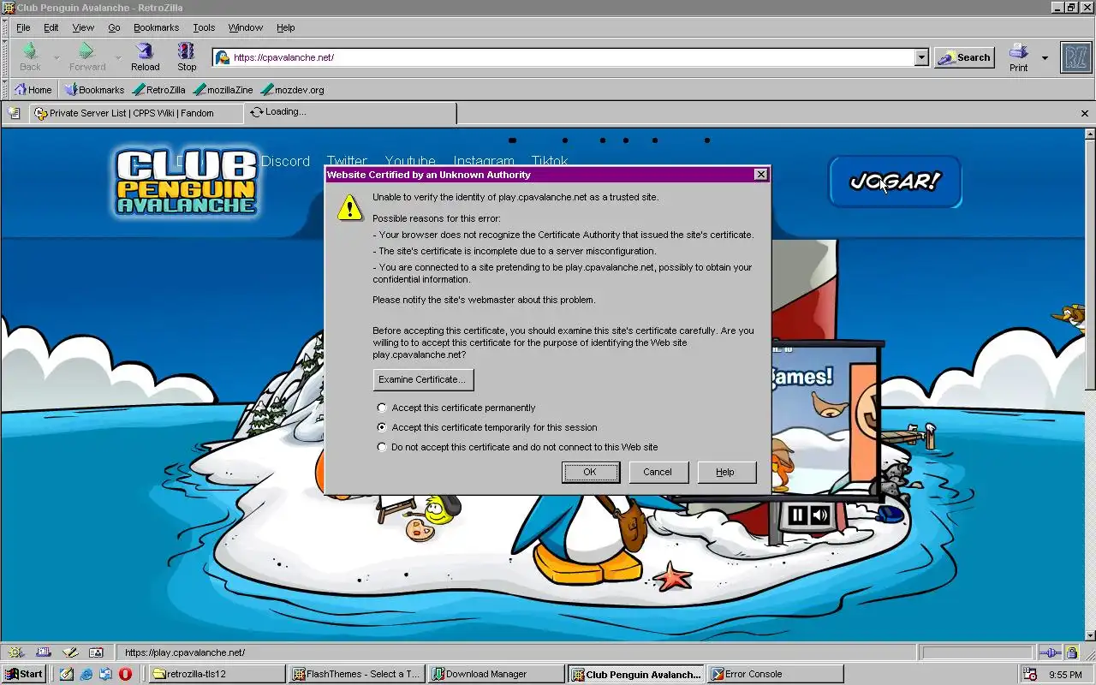Click the online/offline connection icon
This screenshot has height=685, width=1096.
point(1050,652)
